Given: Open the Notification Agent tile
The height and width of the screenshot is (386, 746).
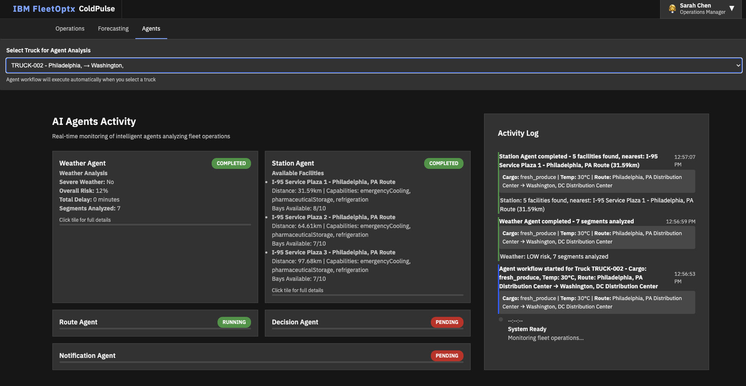Looking at the screenshot, I should click(x=262, y=357).
